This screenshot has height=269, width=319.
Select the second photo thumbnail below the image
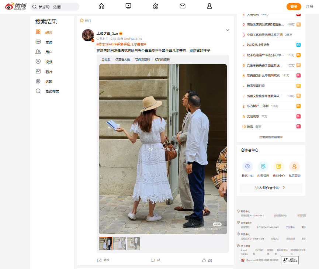(x=119, y=244)
